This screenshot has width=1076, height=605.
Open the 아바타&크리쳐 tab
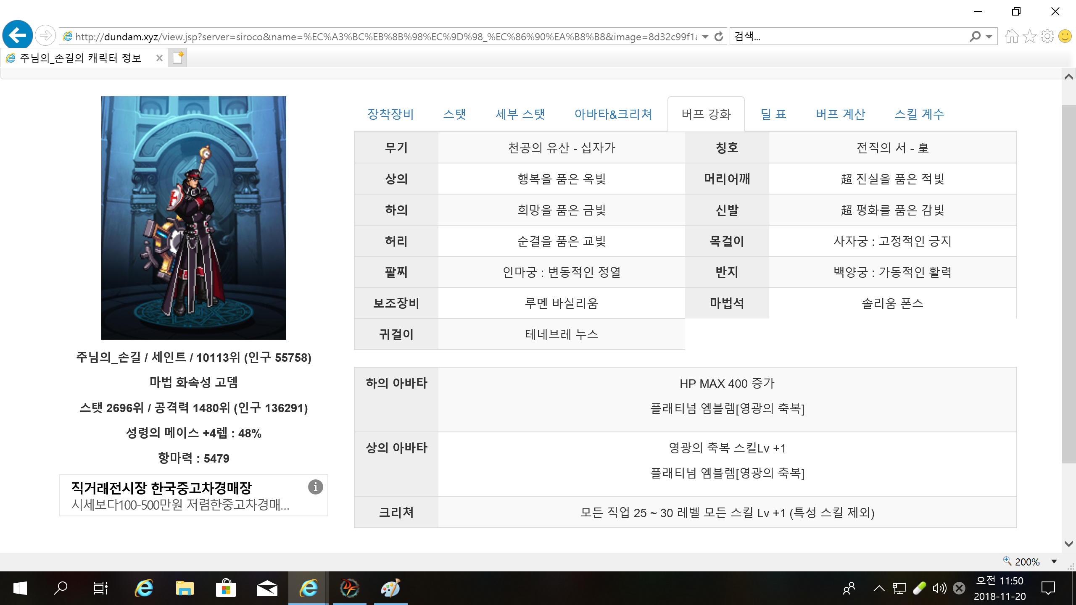(x=613, y=114)
